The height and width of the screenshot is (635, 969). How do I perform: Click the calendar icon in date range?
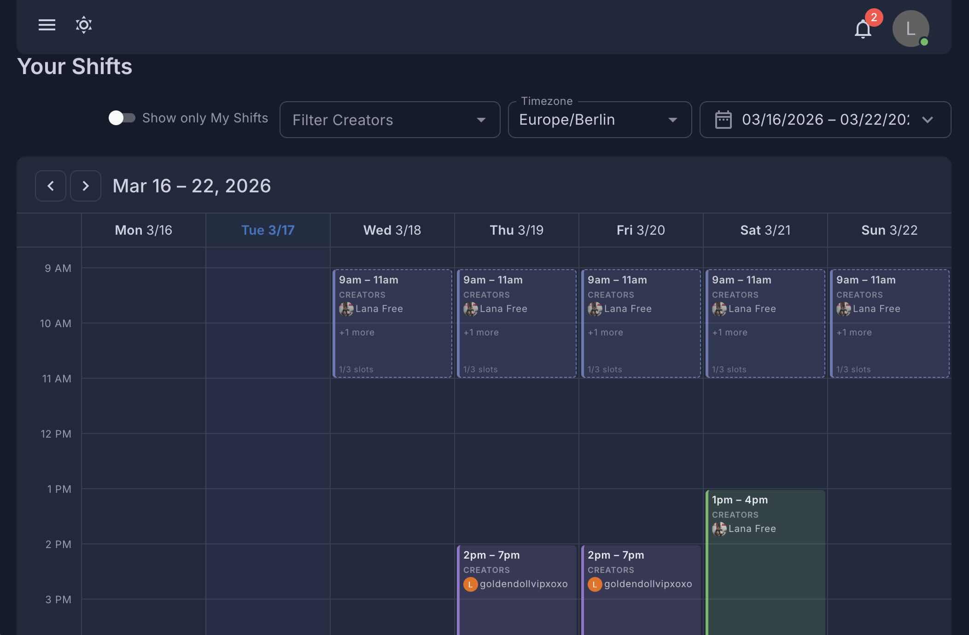tap(723, 120)
